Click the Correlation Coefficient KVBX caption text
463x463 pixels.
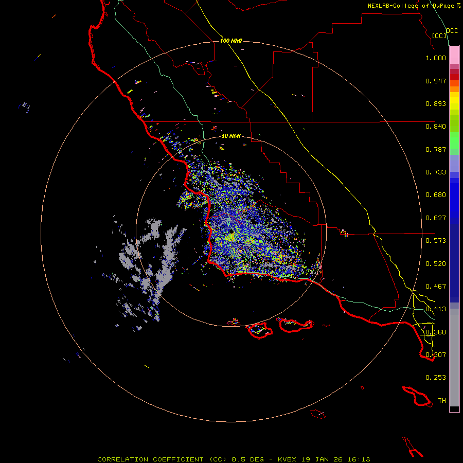[234, 459]
